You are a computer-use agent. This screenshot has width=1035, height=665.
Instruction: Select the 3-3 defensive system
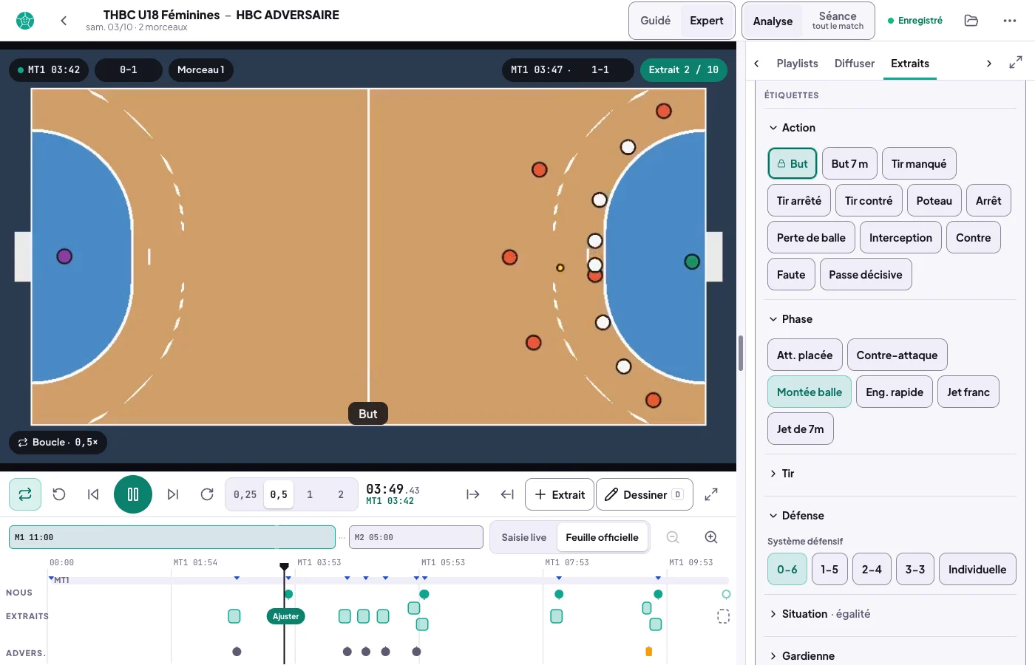[x=915, y=570]
